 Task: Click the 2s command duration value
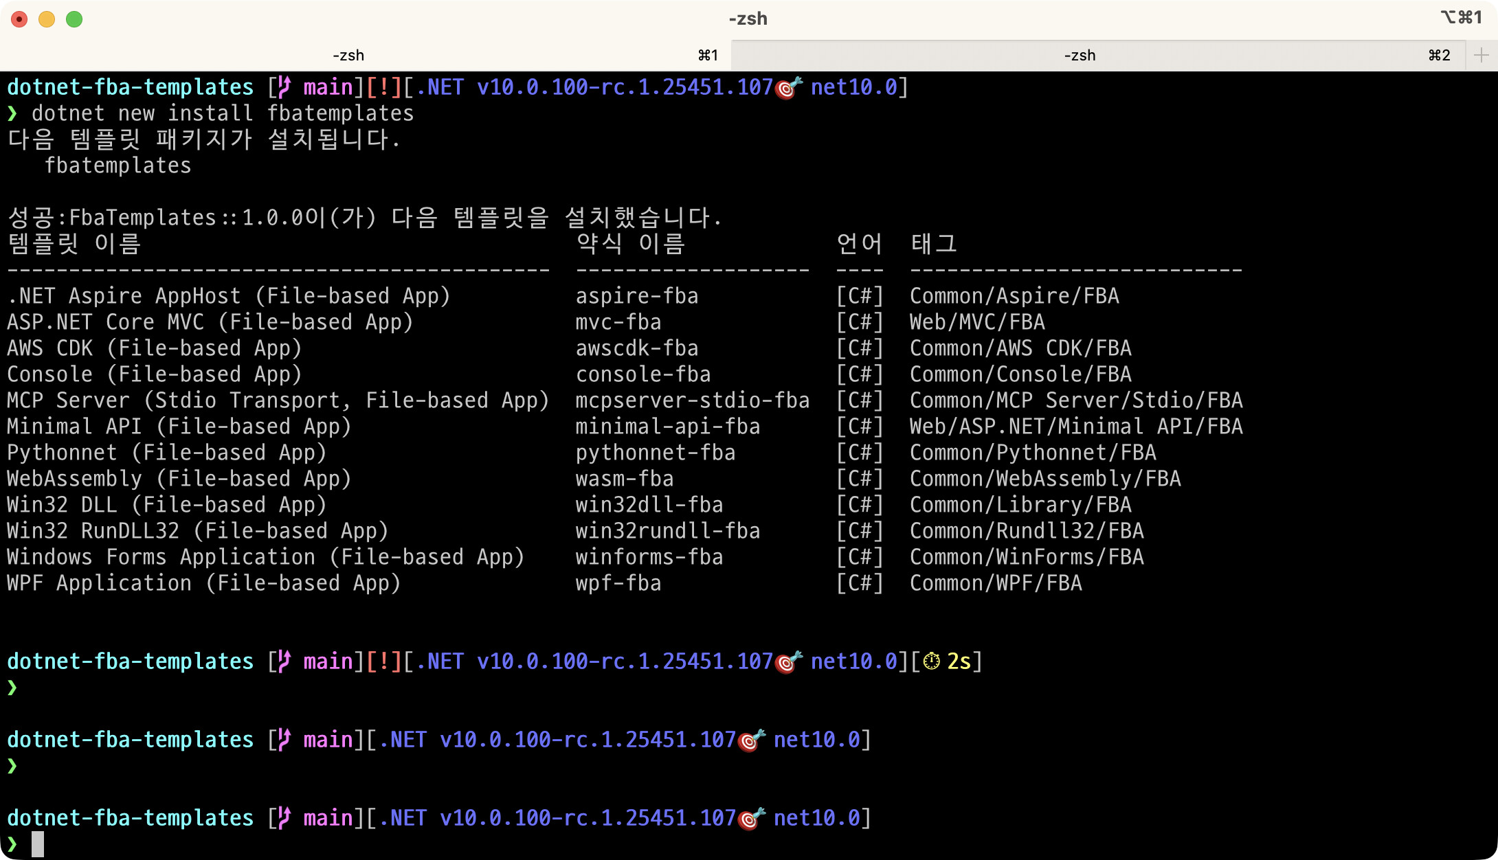click(x=959, y=661)
